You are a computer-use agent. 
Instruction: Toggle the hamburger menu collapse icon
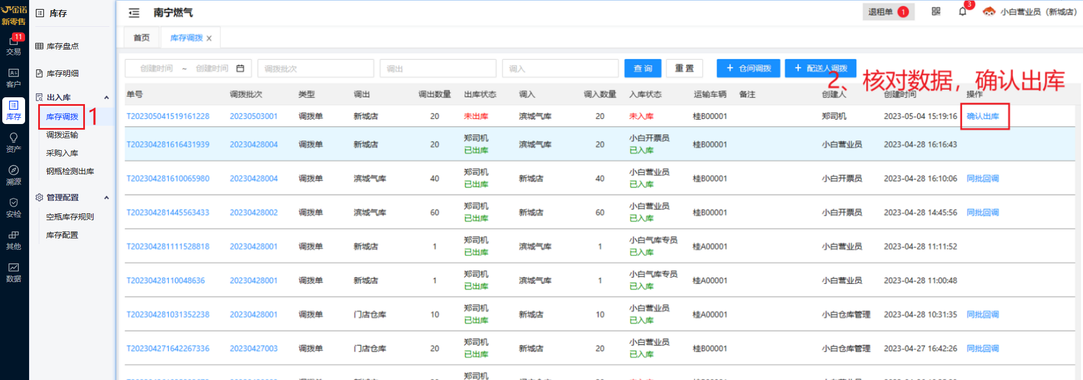click(x=134, y=13)
